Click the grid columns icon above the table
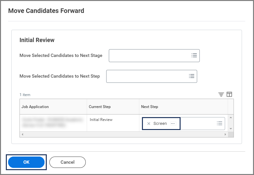This screenshot has height=175, width=254. 229,94
